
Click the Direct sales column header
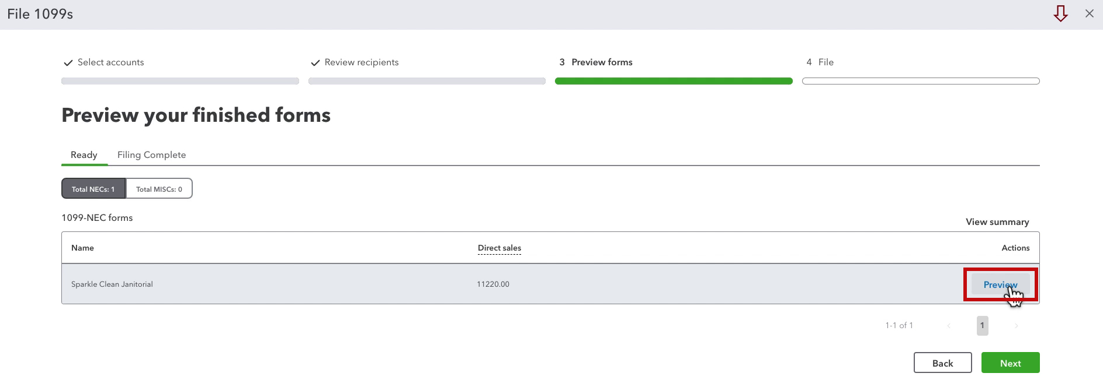pyautogui.click(x=500, y=248)
